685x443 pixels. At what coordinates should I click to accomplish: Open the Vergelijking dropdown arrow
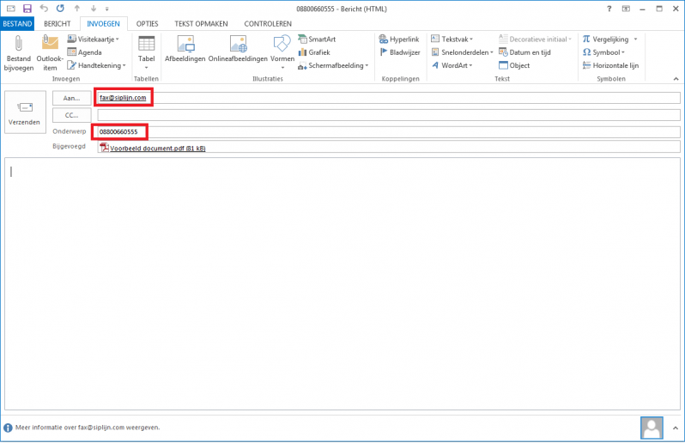click(x=635, y=39)
